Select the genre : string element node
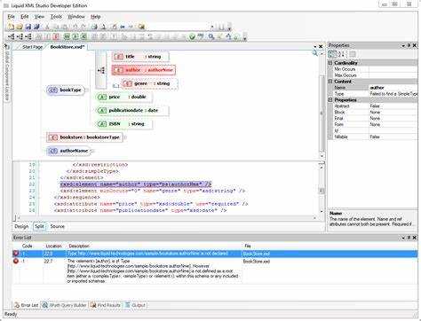 [149, 83]
